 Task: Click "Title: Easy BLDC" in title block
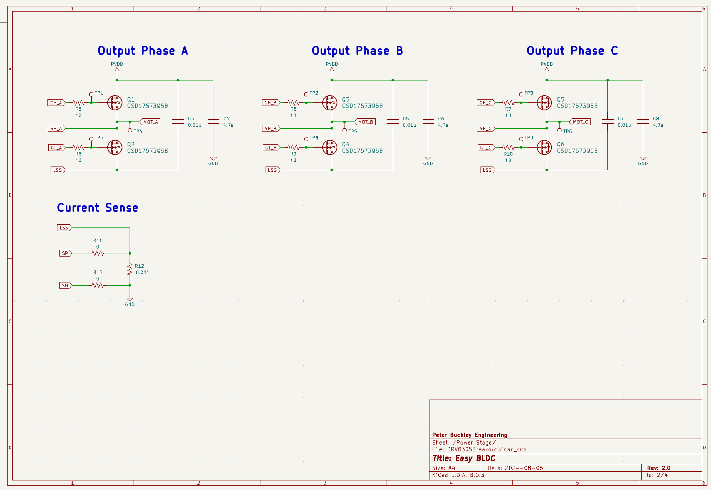tap(464, 459)
